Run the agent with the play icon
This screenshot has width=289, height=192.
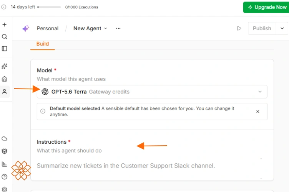tap(239, 28)
